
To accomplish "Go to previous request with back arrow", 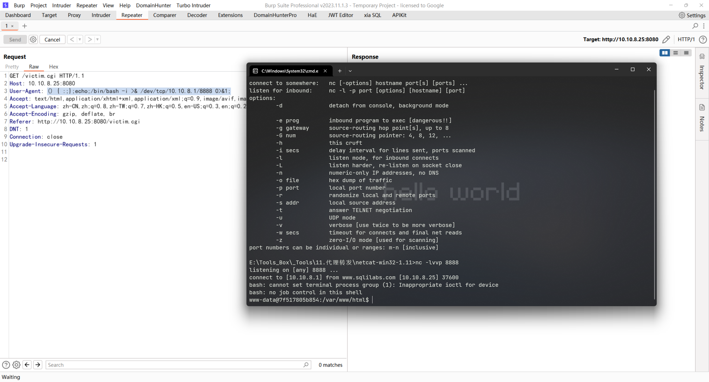I will (x=72, y=40).
